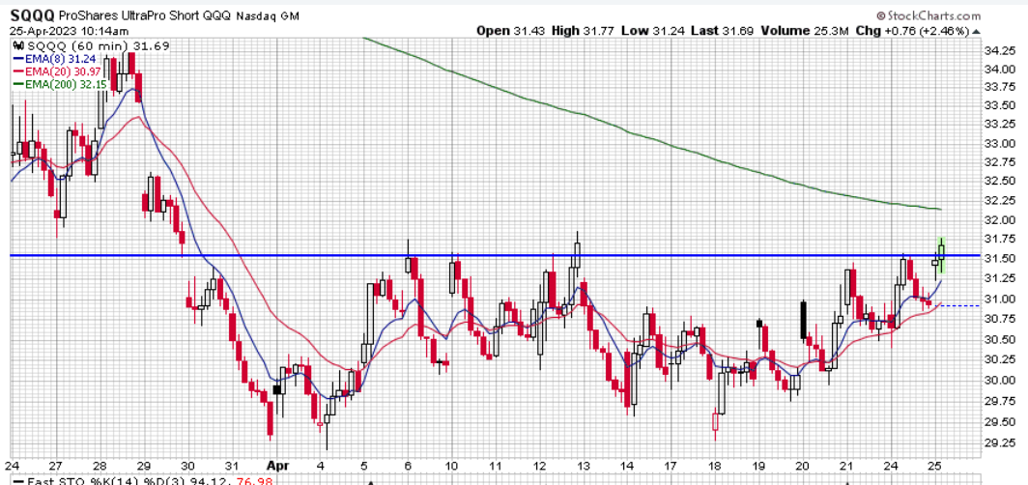Select the EMA(20) 30.97 legend entry
The height and width of the screenshot is (485, 1028).
(x=62, y=71)
